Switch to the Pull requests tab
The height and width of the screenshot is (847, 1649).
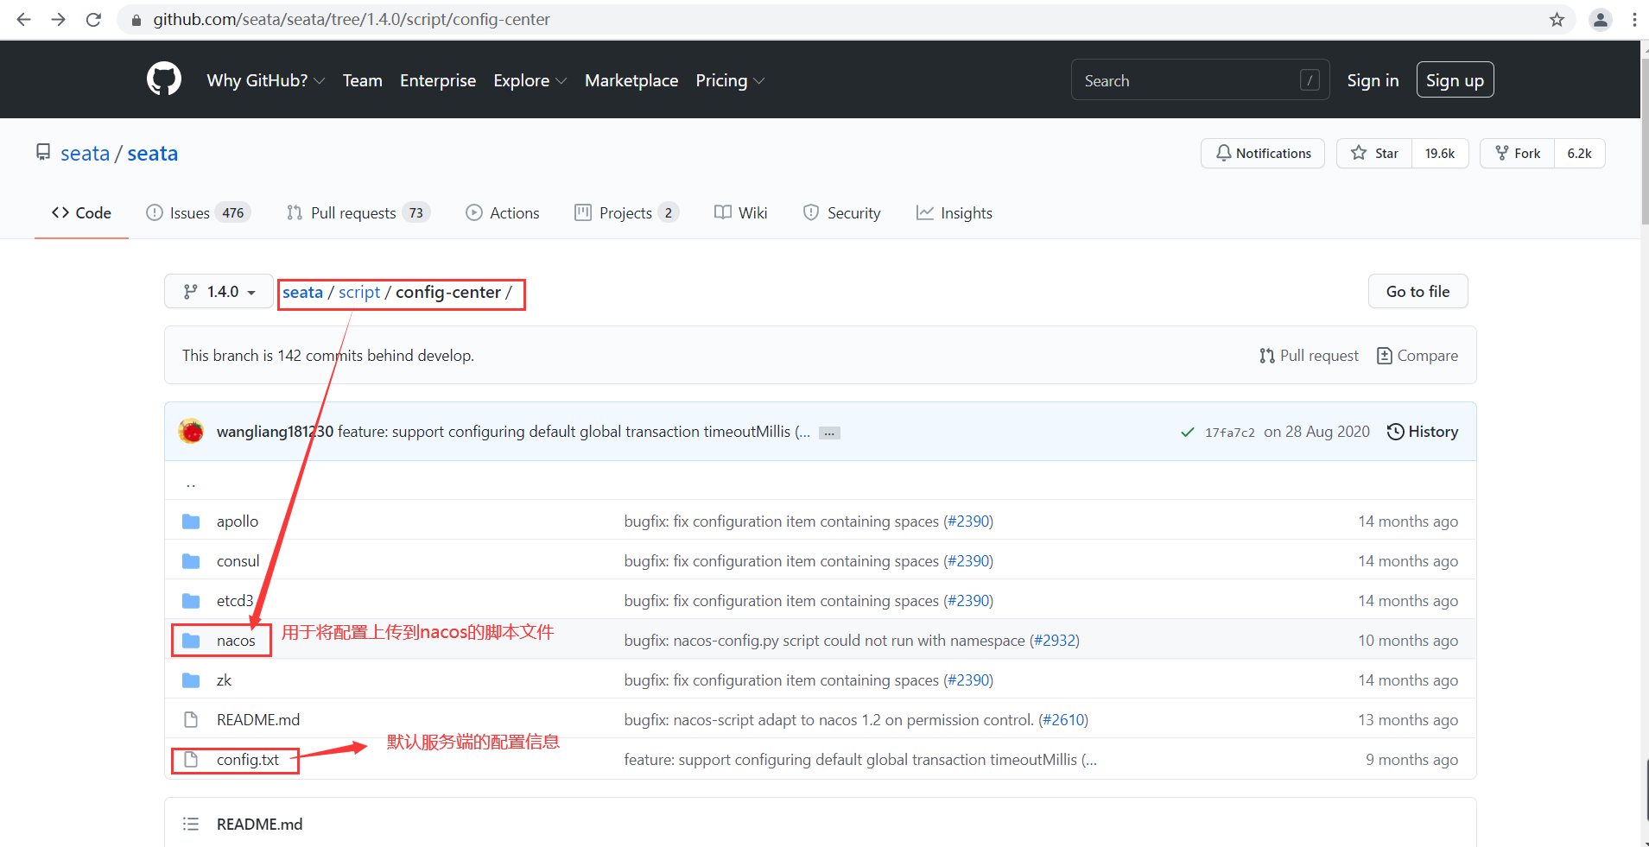(358, 212)
